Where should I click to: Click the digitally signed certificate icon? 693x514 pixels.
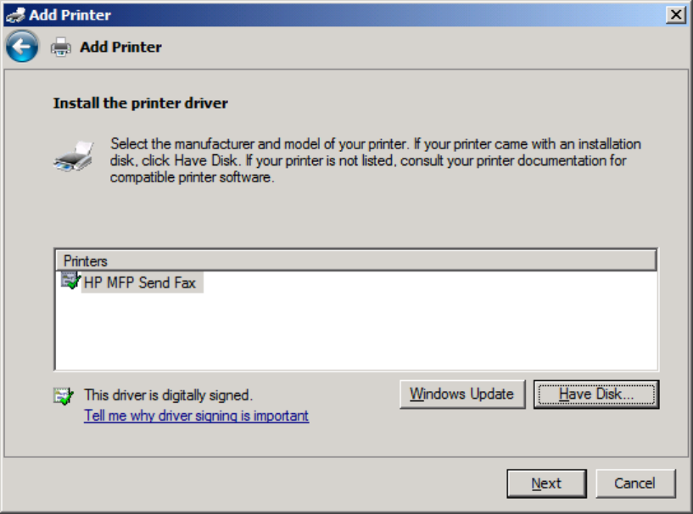click(64, 395)
